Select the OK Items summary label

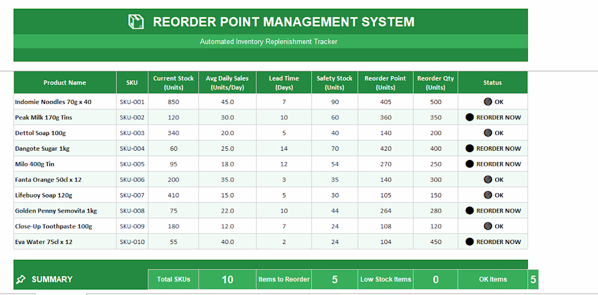pos(493,279)
